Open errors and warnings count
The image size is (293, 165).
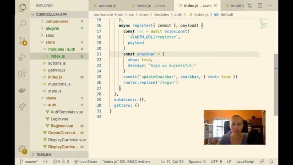pos(61,162)
